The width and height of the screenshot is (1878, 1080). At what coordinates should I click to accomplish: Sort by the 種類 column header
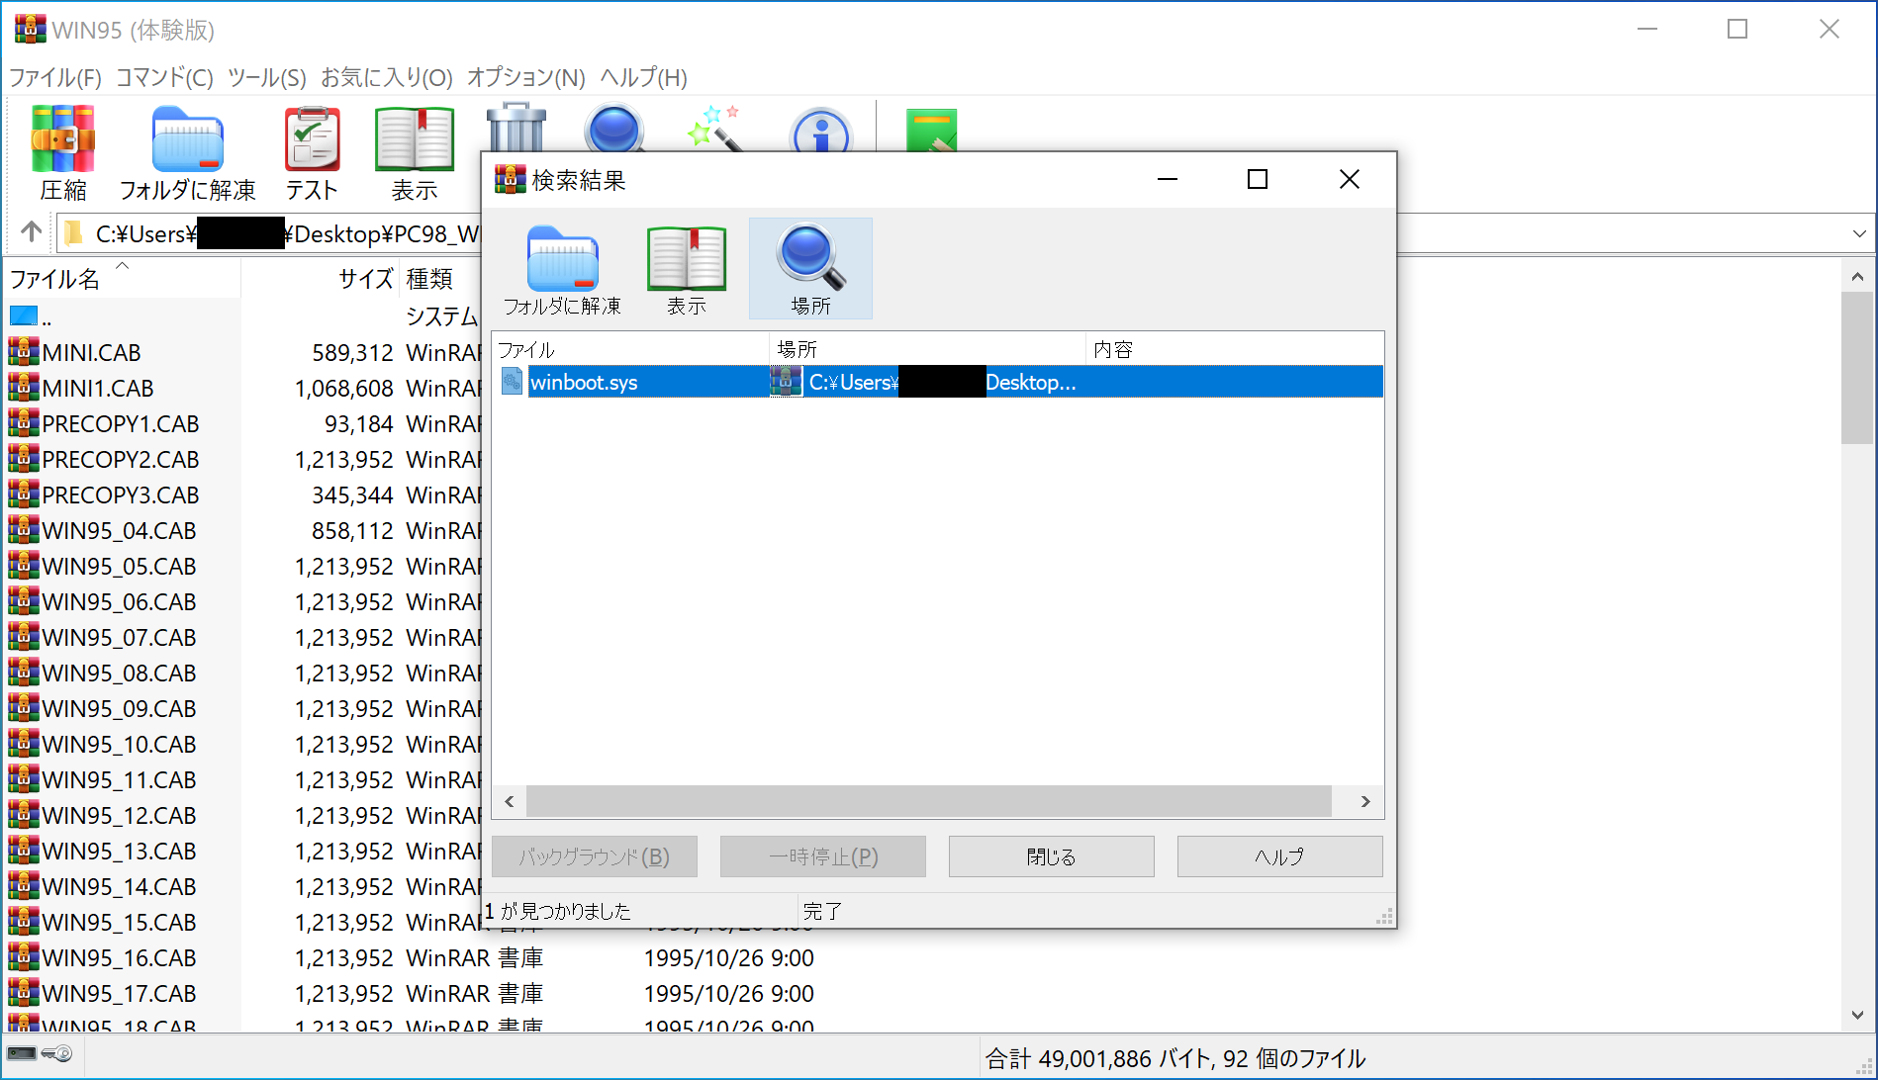tap(440, 279)
